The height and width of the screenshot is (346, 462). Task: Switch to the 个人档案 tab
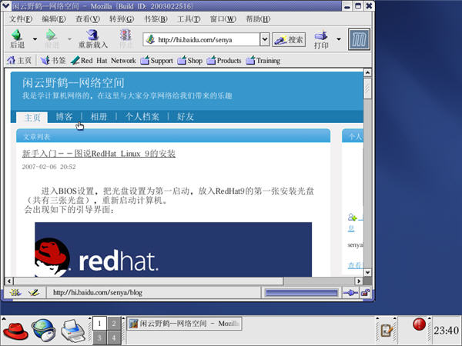(x=142, y=117)
